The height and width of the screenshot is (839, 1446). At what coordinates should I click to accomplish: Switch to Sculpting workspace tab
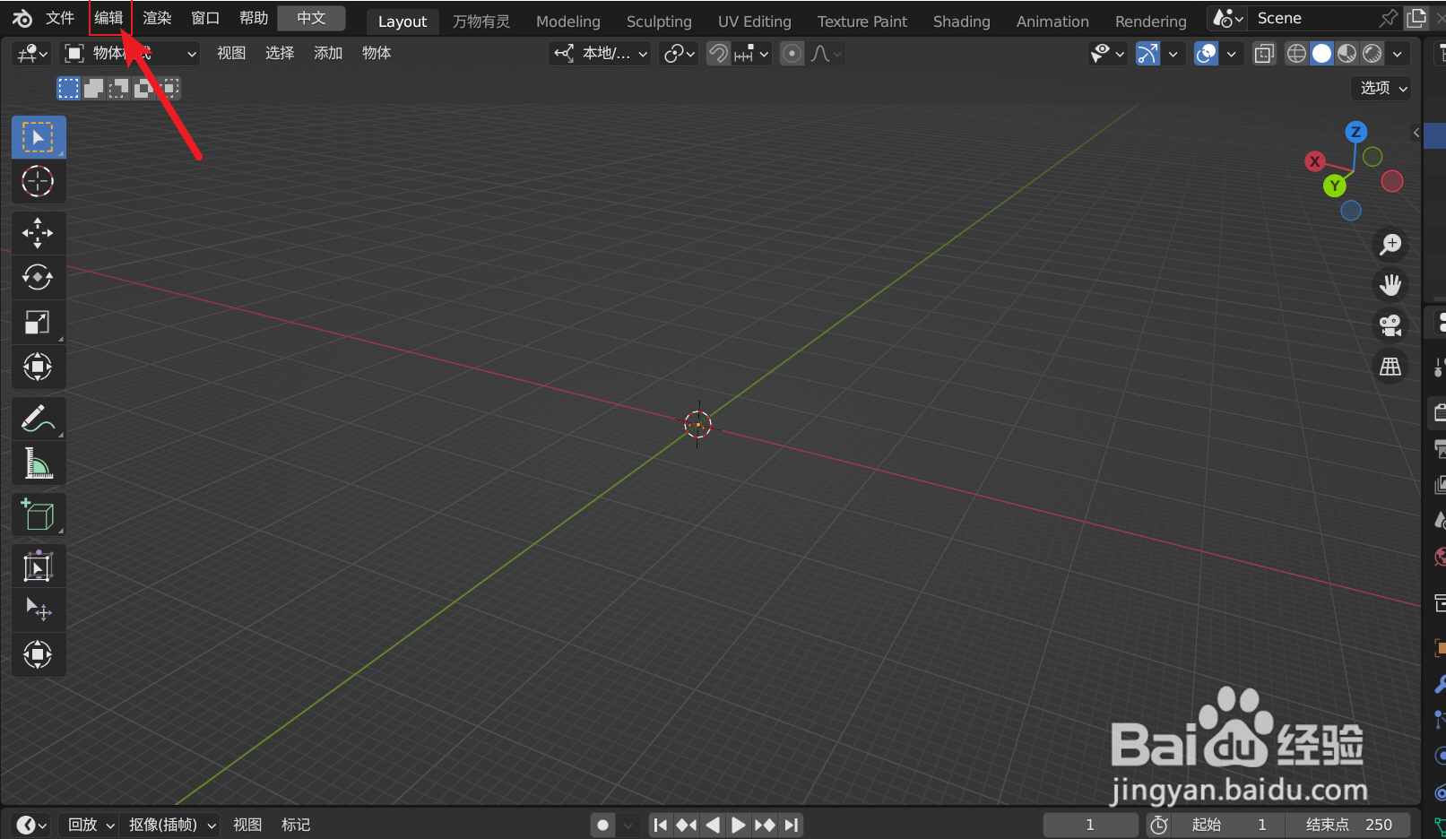click(659, 21)
